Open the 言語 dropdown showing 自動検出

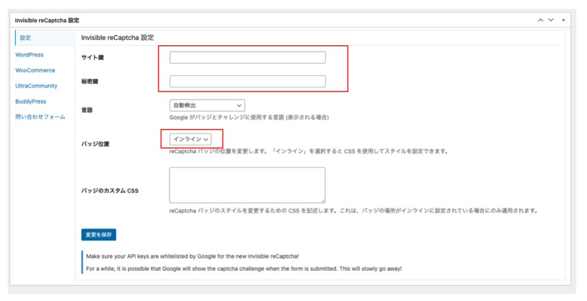[208, 105]
